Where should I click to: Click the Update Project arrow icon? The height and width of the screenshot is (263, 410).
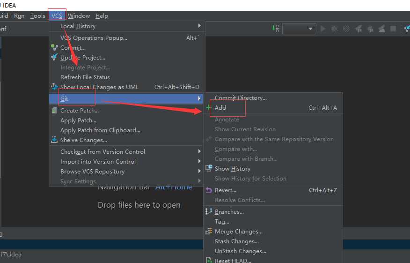(x=54, y=57)
